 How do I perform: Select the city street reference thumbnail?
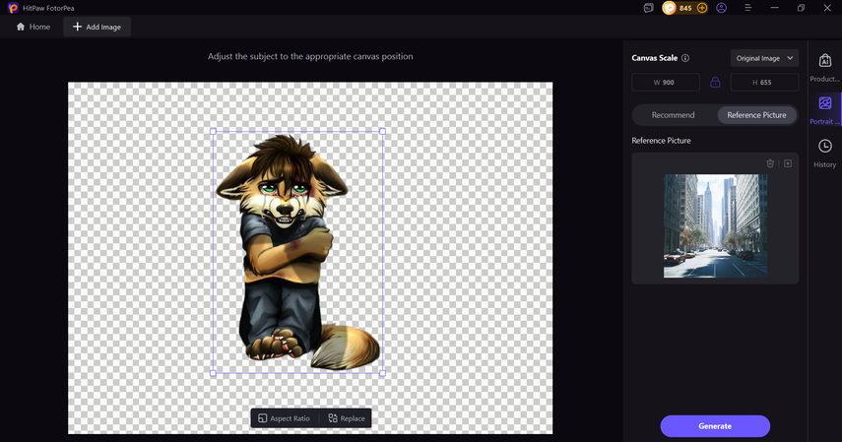[x=715, y=225]
